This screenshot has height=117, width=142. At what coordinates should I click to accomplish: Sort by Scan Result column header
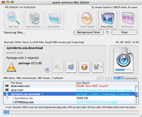point(105,83)
